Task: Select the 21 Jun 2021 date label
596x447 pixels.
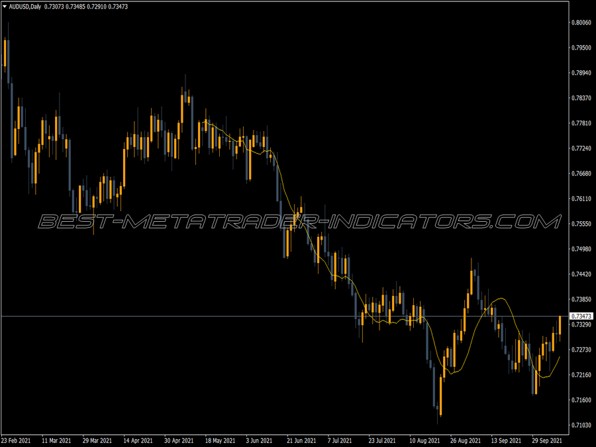Action: (301, 440)
